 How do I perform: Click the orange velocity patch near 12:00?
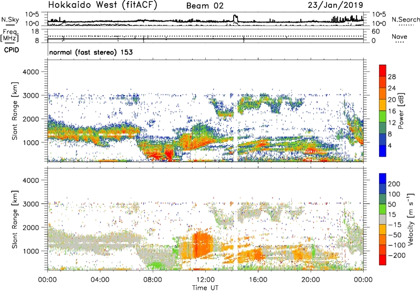click(202, 244)
